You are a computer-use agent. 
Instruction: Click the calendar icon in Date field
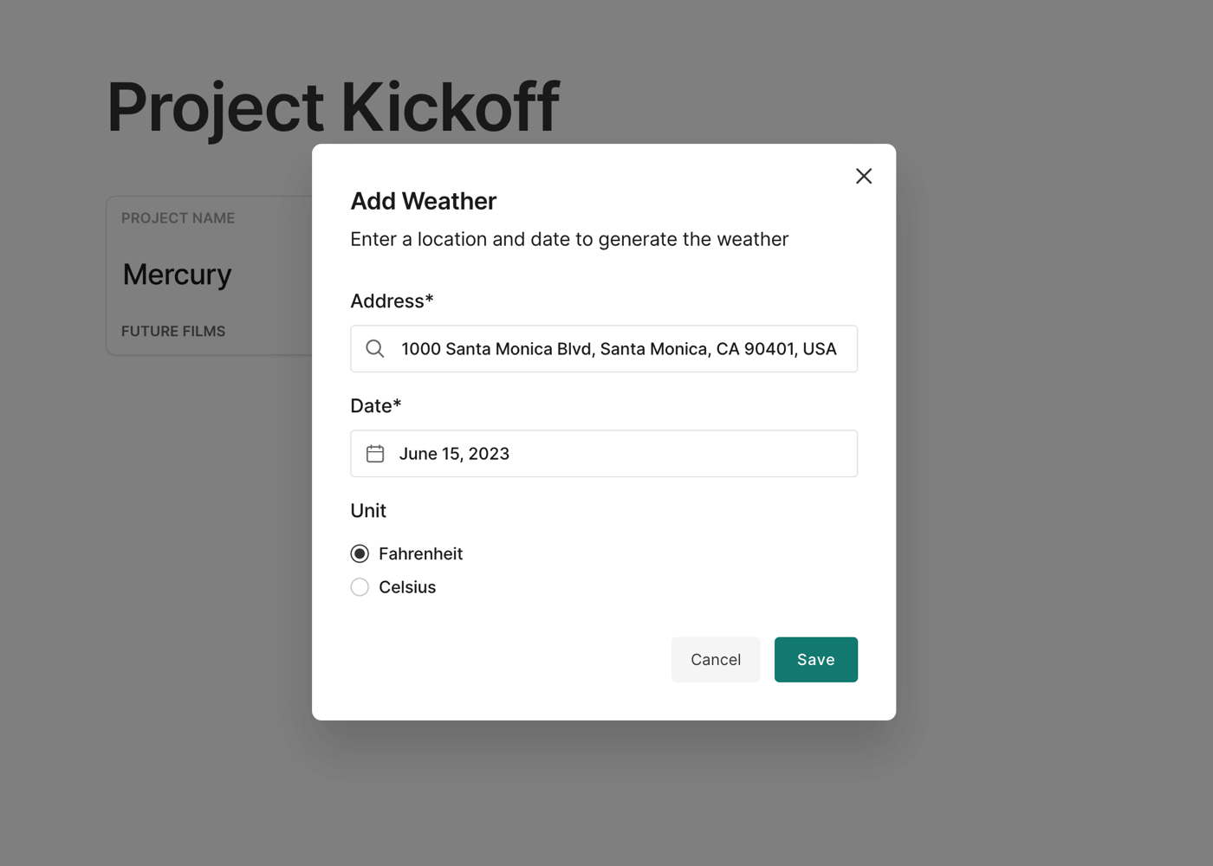point(375,454)
